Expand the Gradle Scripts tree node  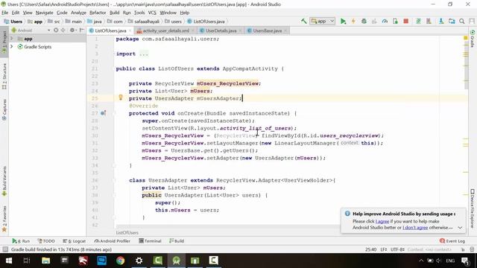[x=12, y=46]
